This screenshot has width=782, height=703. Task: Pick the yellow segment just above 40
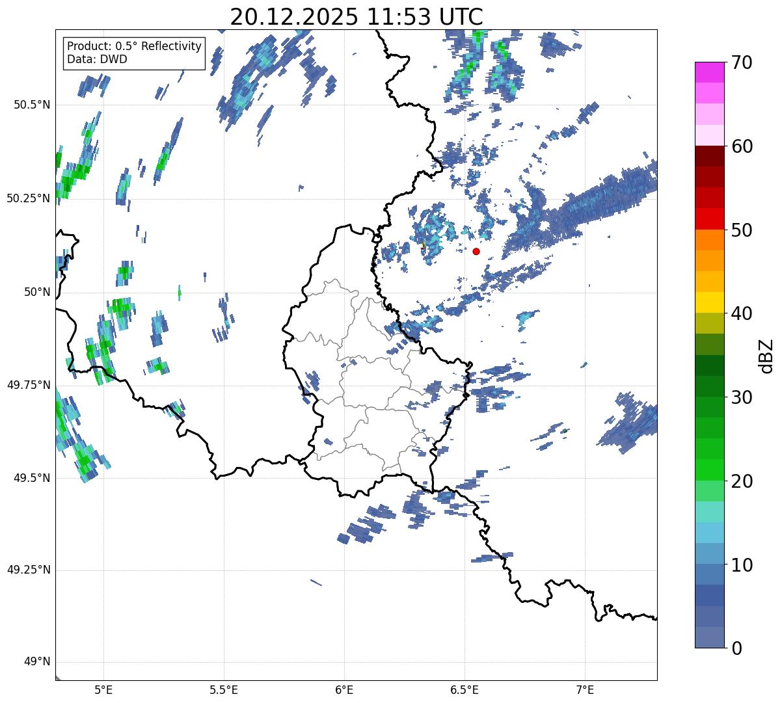coord(709,302)
